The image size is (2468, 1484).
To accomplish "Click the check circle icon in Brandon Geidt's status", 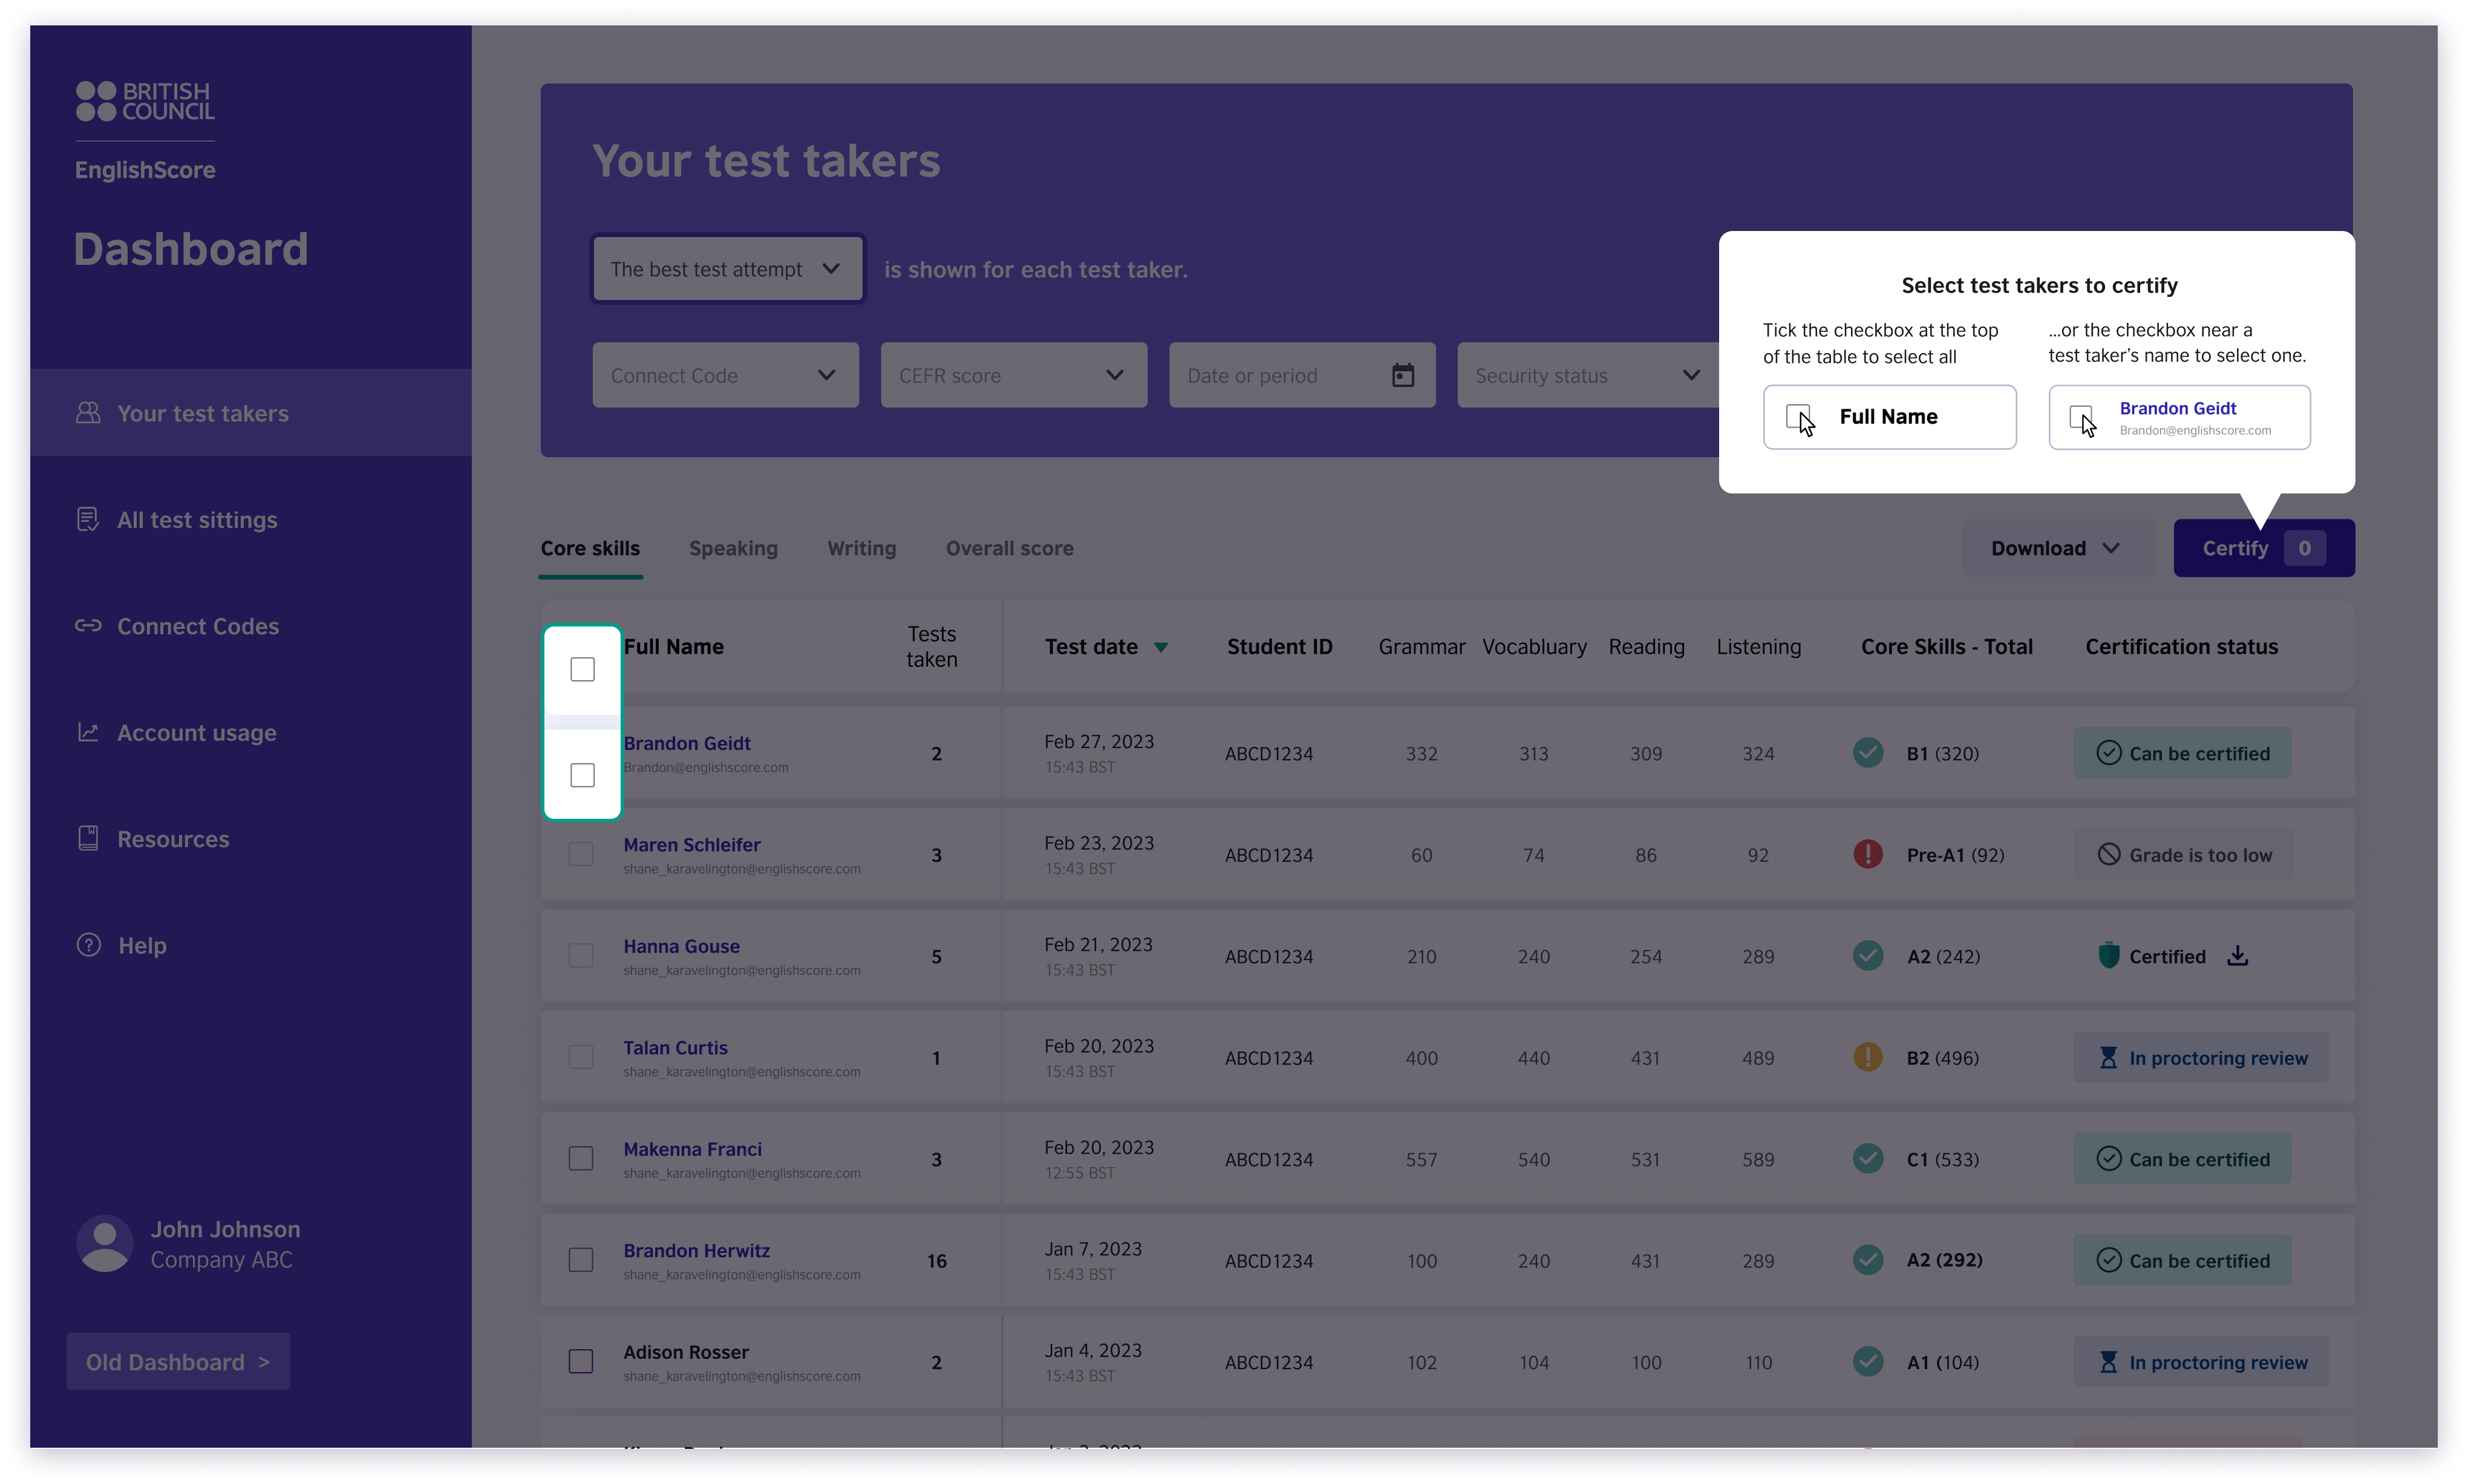I will pos(2108,753).
